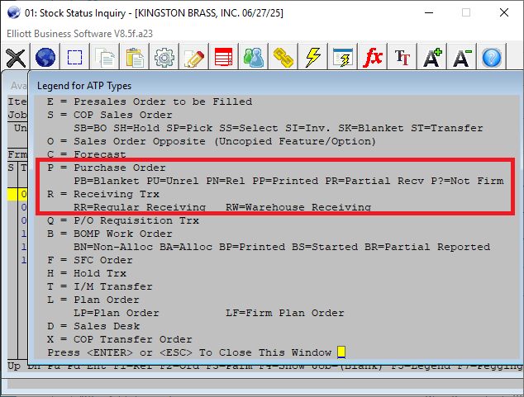Click the copy documents icon

105,58
